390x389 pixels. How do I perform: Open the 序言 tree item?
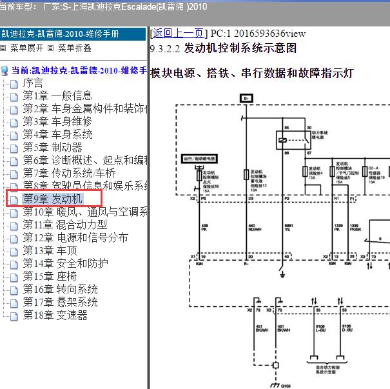(x=33, y=83)
